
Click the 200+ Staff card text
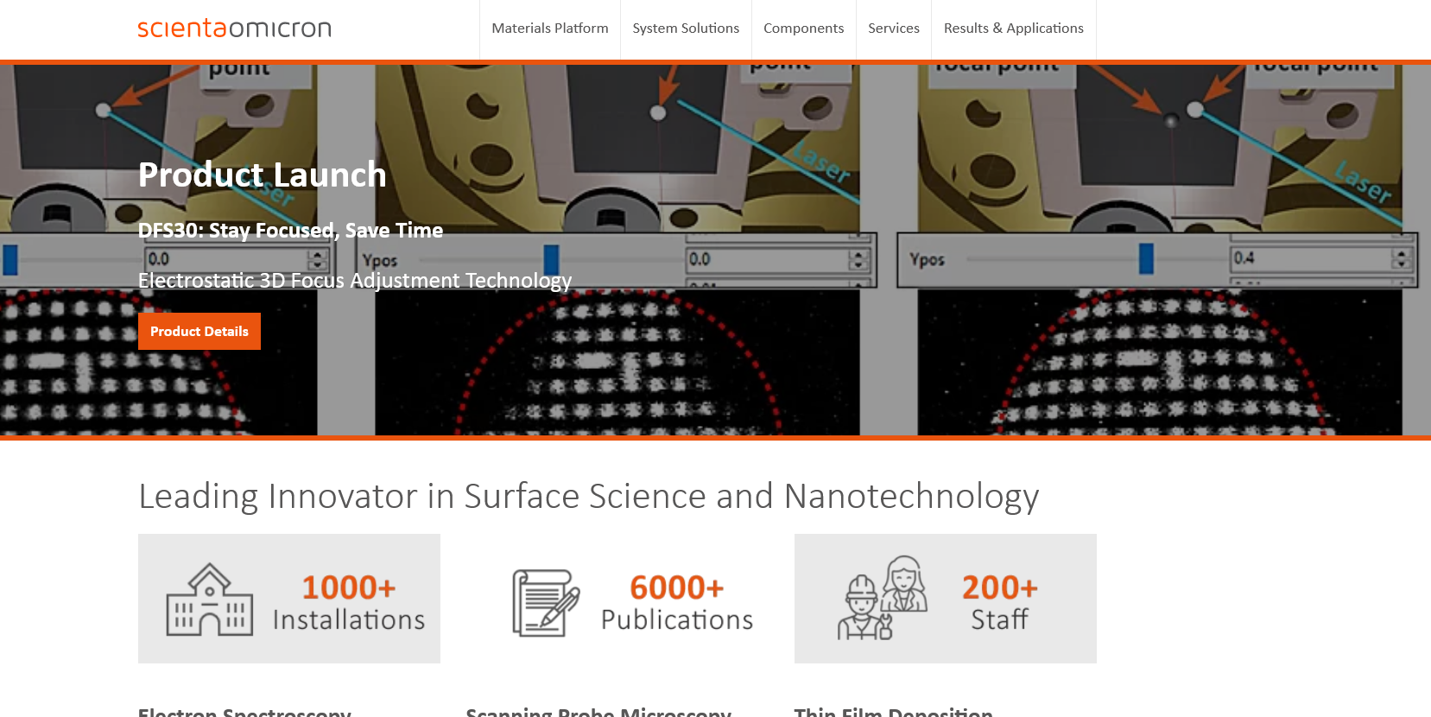(1000, 602)
